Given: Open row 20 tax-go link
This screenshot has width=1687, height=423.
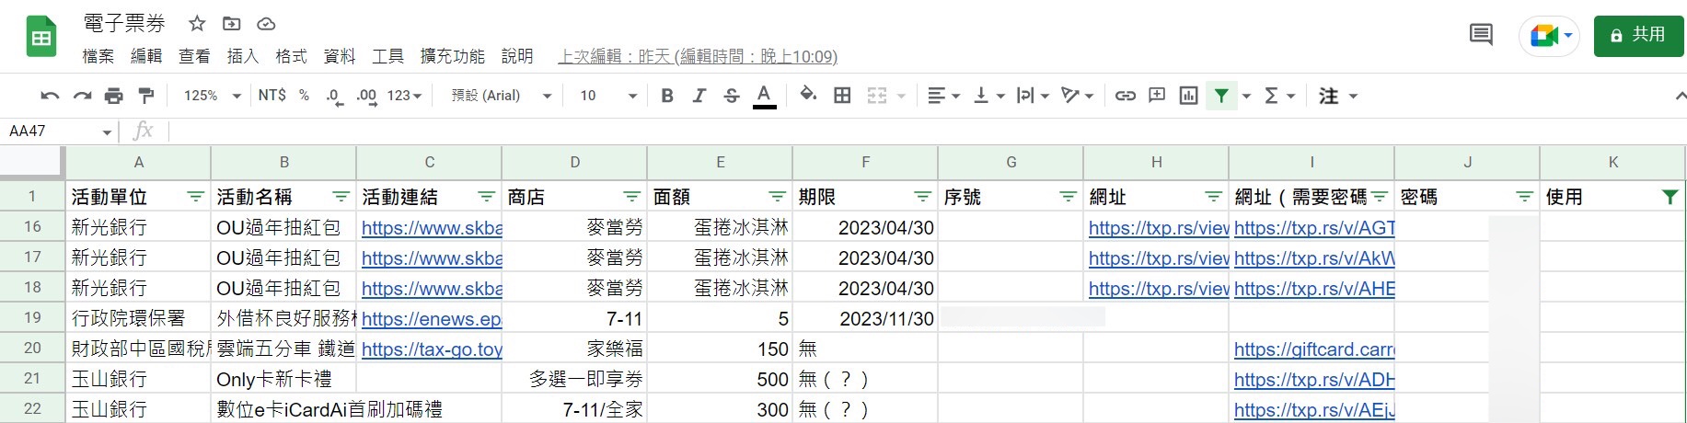Looking at the screenshot, I should click(432, 349).
